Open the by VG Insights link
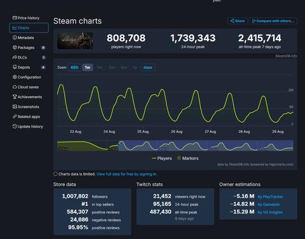 pos(270,212)
